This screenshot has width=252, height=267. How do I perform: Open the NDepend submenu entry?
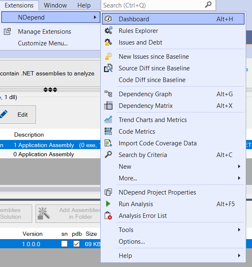[51, 17]
